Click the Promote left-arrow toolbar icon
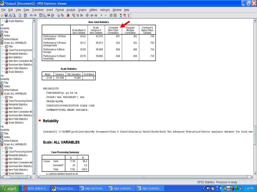257x192 pixels. (92, 15)
